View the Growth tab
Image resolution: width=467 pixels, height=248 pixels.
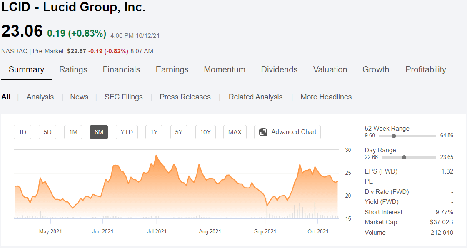pyautogui.click(x=376, y=69)
